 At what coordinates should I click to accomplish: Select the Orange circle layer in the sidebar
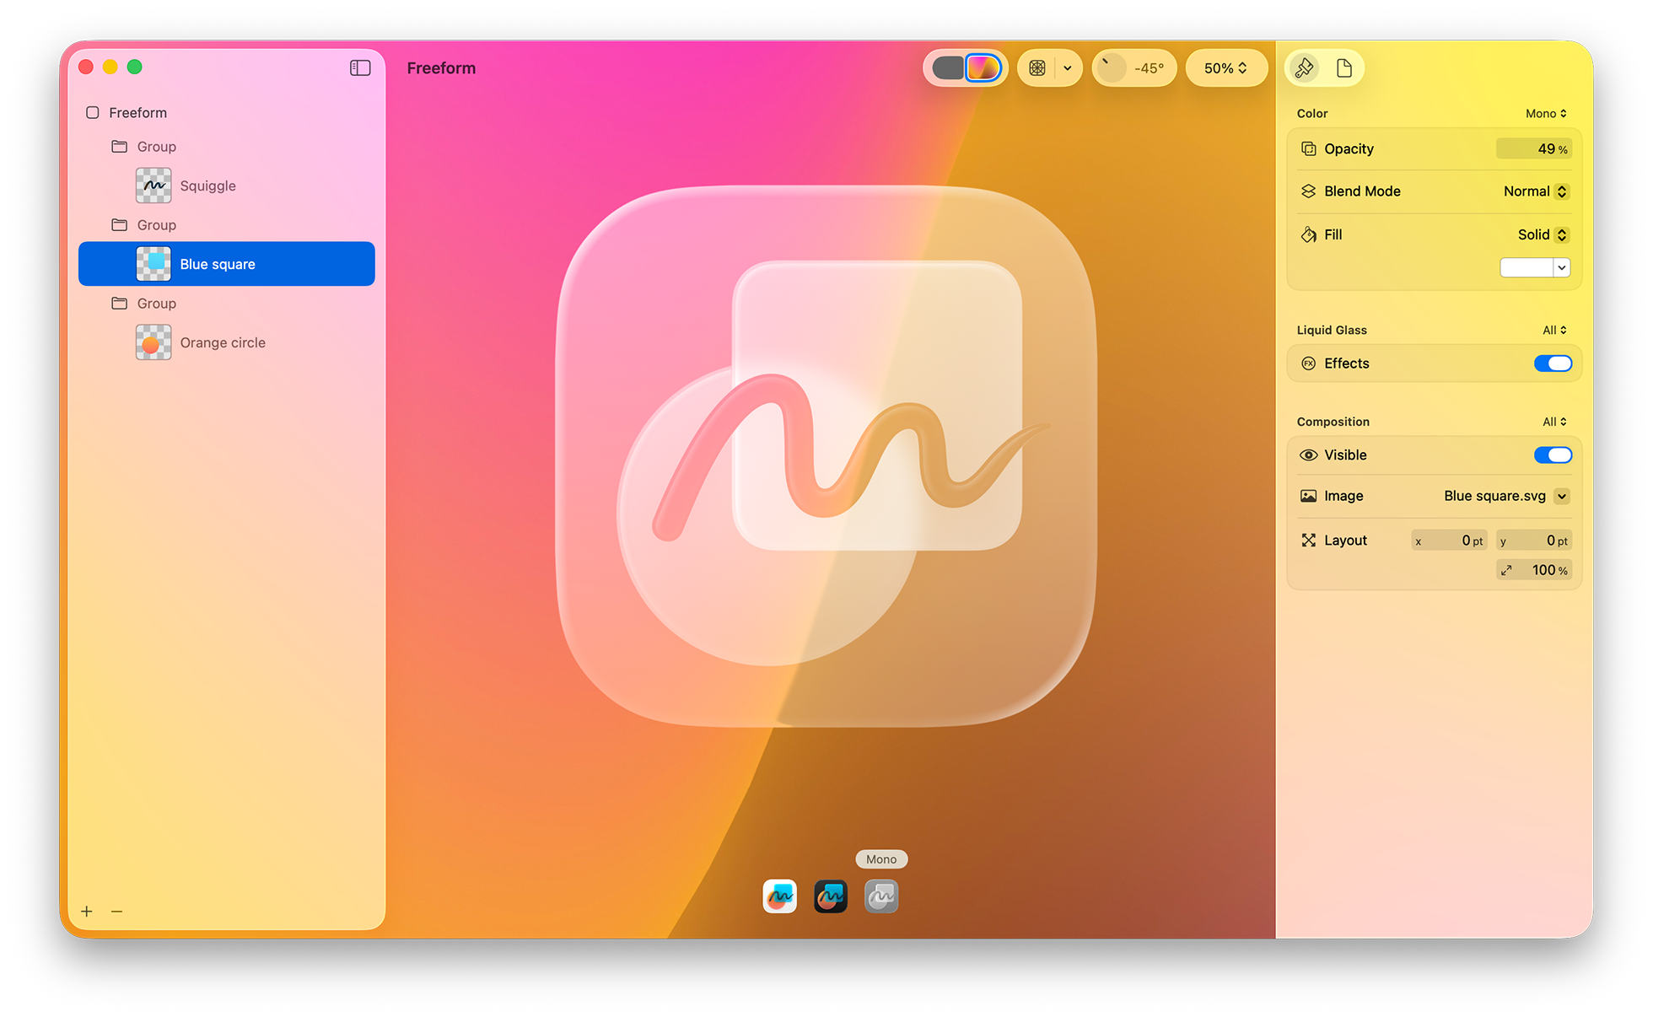coord(222,342)
